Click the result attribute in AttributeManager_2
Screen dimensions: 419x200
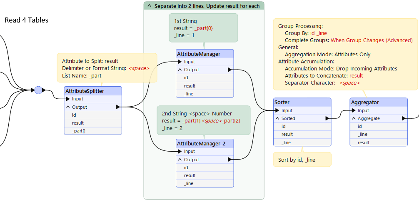205,175
